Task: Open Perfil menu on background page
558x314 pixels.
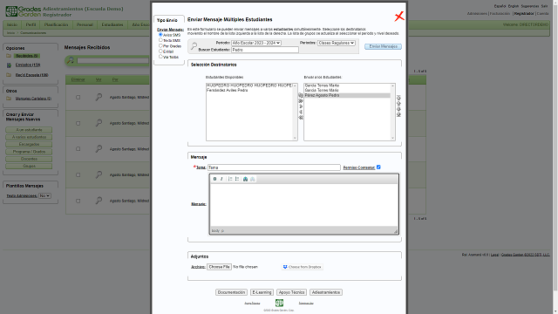Action: 31,25
